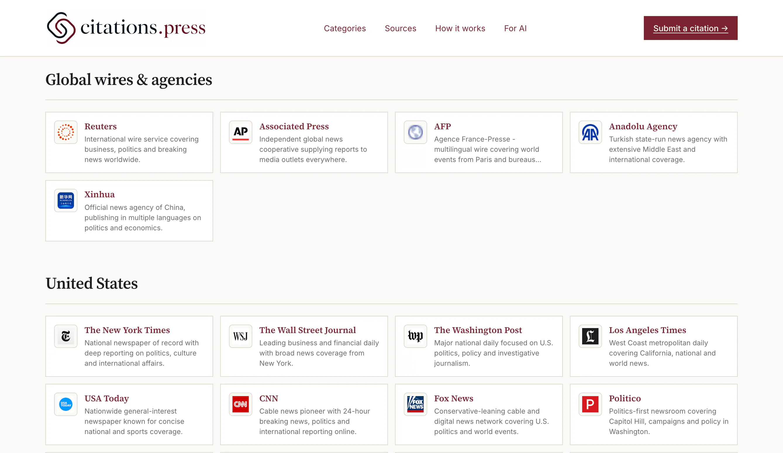Open The New York Times title link
Viewport: 783px width, 453px height.
click(127, 330)
